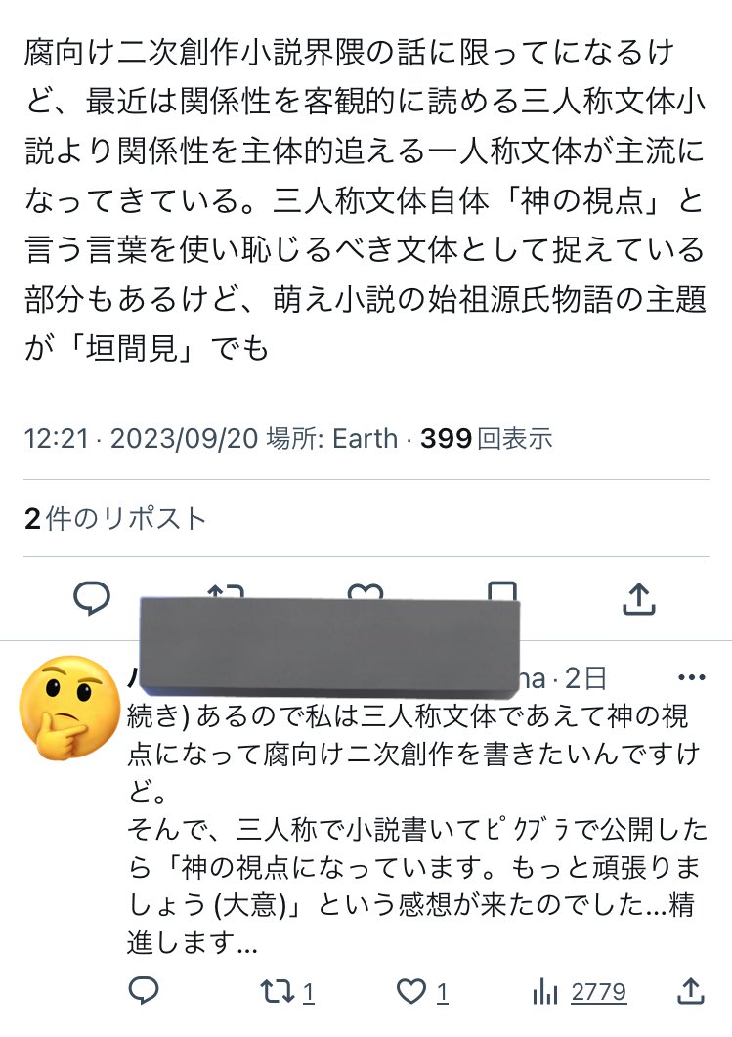Like the main post with the heart icon
Screen dimensions: 732x1037
click(366, 588)
